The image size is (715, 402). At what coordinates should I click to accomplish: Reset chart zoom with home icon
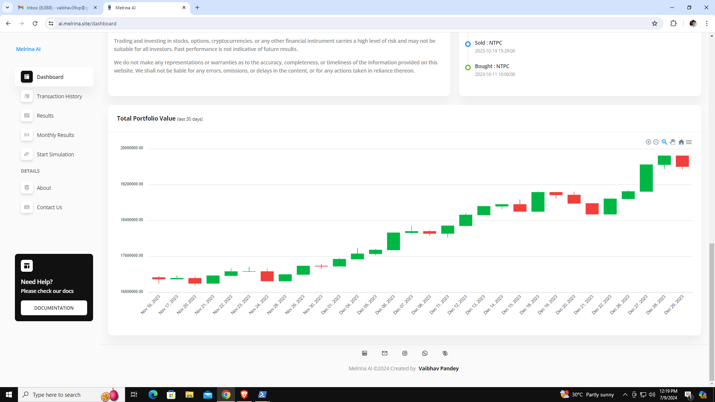681,142
